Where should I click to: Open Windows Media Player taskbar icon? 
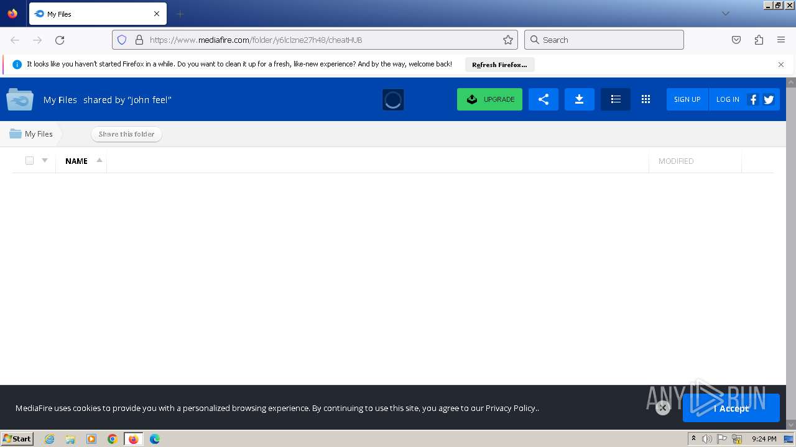coord(91,439)
